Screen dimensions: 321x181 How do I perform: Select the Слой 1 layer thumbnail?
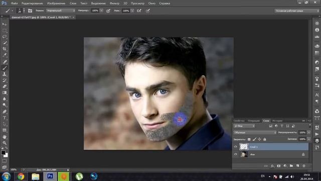click(x=244, y=147)
